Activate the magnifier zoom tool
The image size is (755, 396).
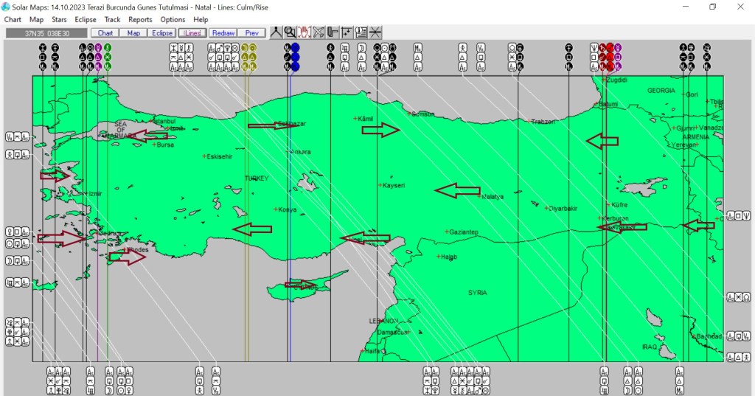point(290,32)
